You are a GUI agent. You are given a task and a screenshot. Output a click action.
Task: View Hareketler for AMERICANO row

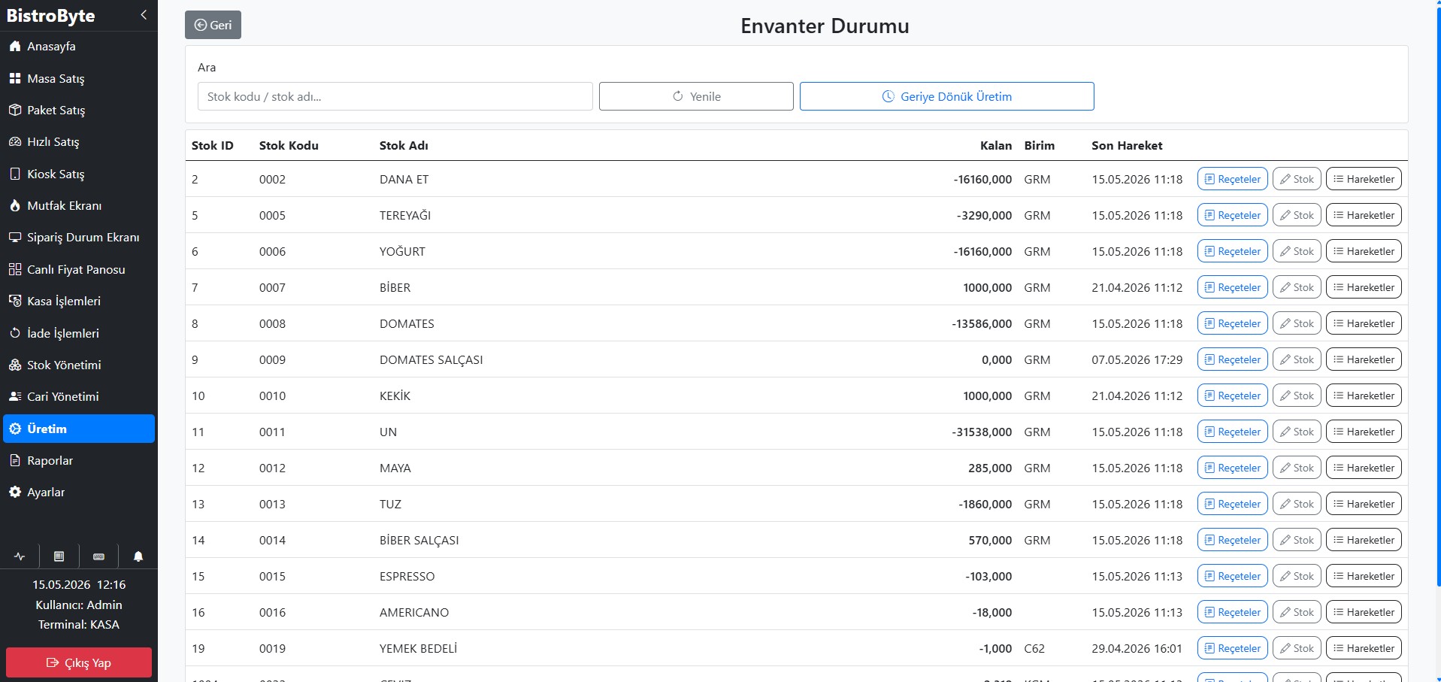(x=1364, y=612)
